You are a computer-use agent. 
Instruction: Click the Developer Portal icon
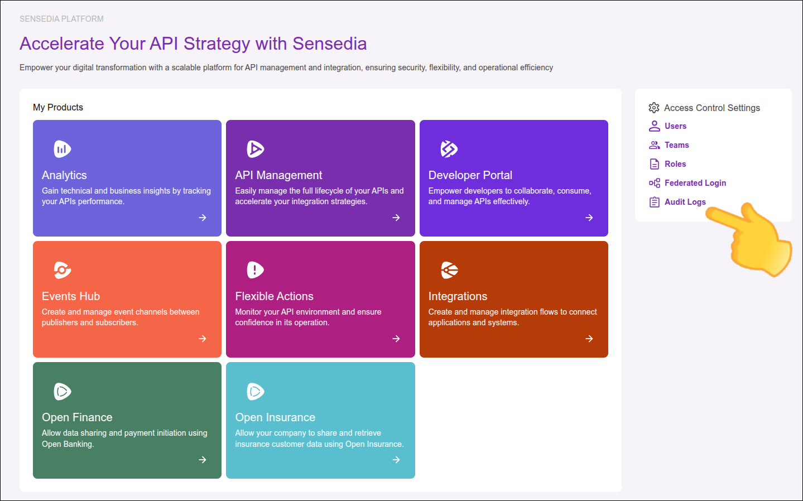click(449, 149)
